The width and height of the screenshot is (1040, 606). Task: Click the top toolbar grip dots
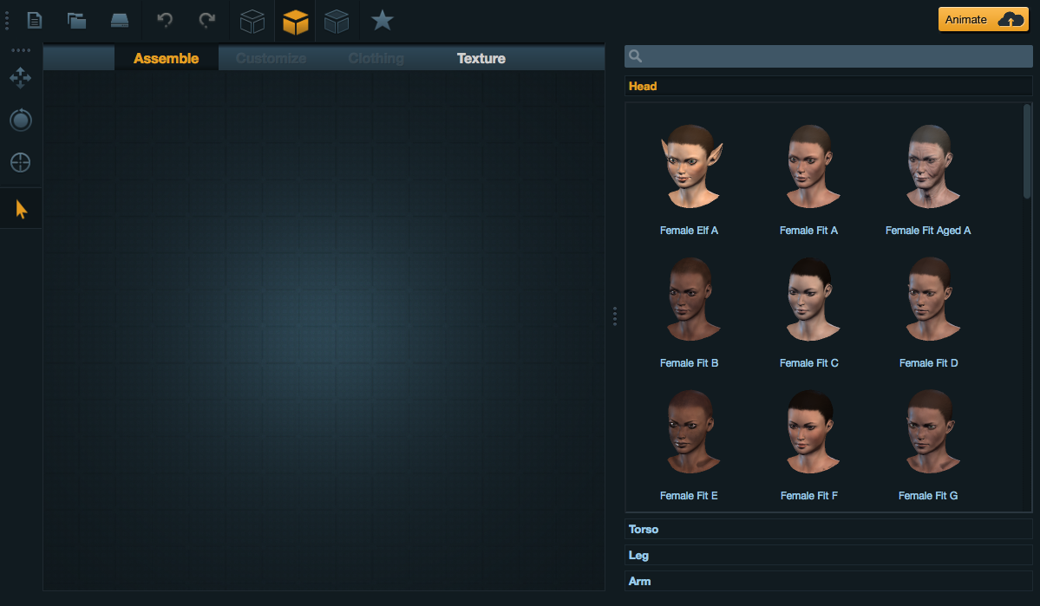point(7,20)
